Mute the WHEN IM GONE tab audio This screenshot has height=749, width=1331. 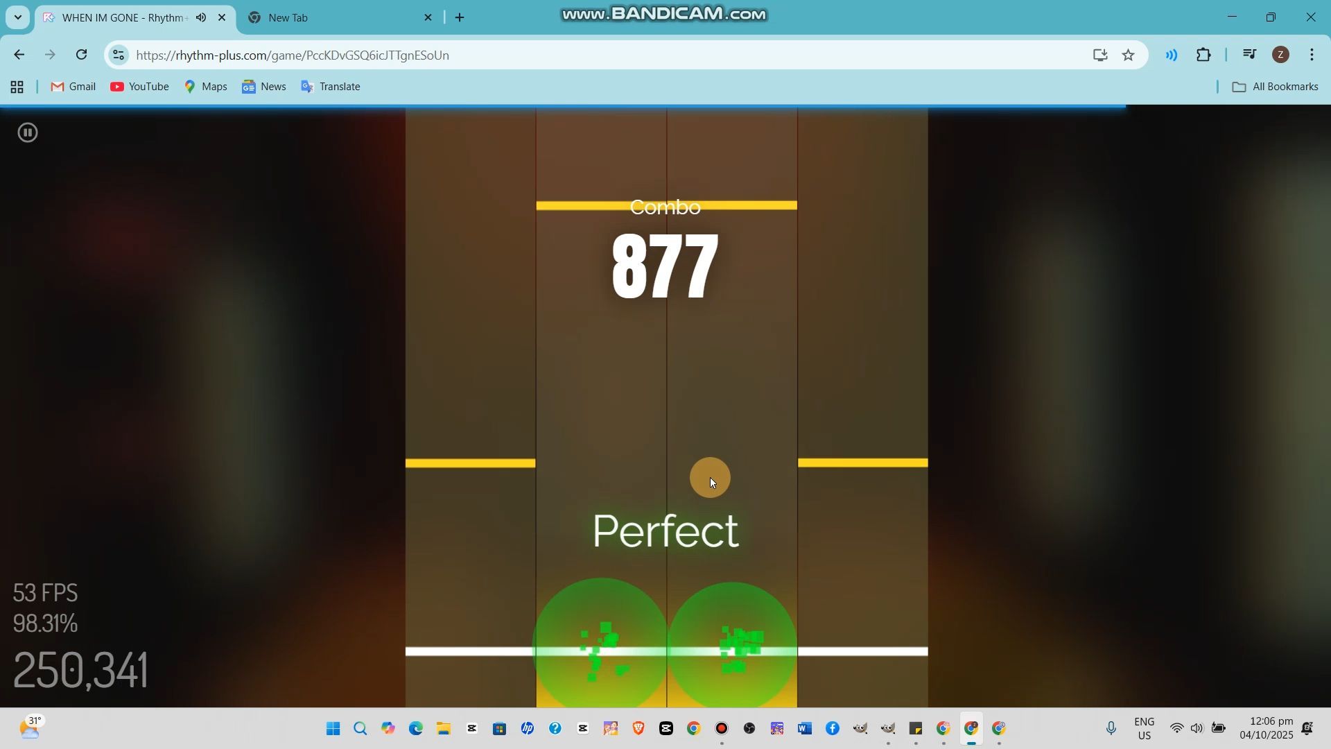pyautogui.click(x=201, y=18)
